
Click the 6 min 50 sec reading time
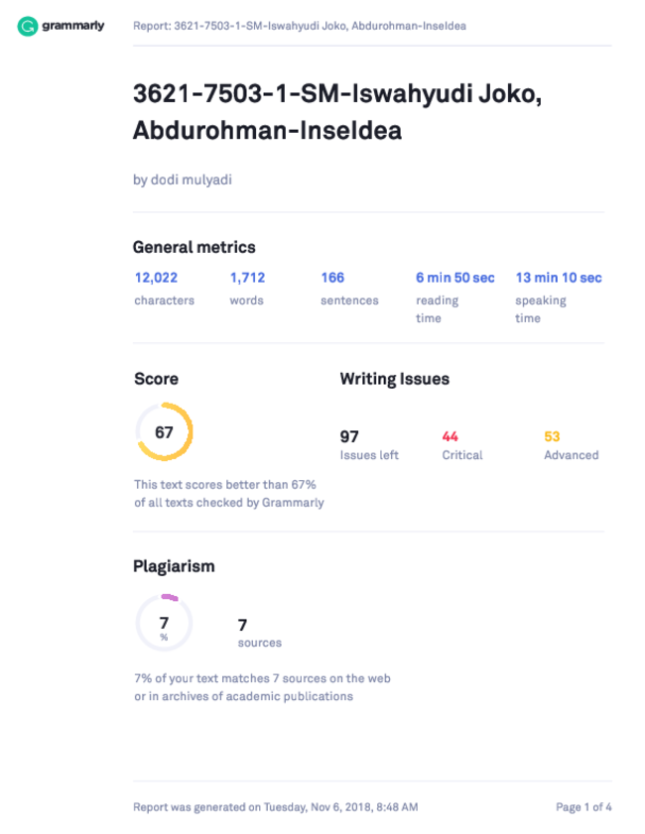[x=455, y=297]
